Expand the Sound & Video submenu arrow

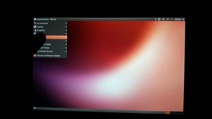point(66,44)
